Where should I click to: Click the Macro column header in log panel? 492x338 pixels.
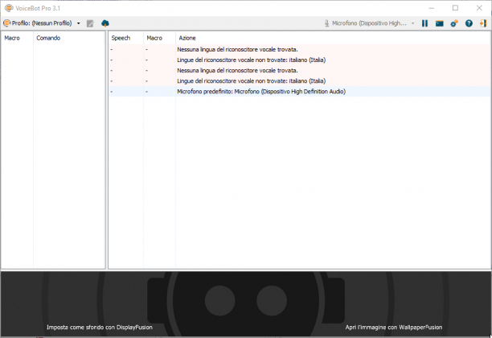pos(159,38)
